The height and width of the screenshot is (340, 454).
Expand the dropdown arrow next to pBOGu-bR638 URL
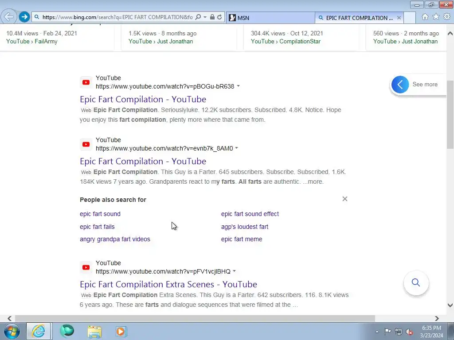(x=238, y=86)
